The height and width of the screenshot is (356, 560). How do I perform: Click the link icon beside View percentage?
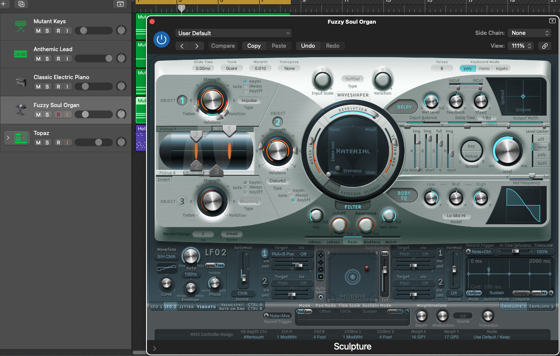tap(544, 46)
